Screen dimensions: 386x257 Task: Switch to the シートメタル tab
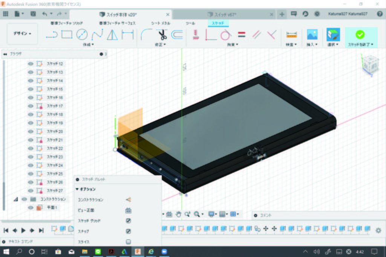tap(160, 23)
